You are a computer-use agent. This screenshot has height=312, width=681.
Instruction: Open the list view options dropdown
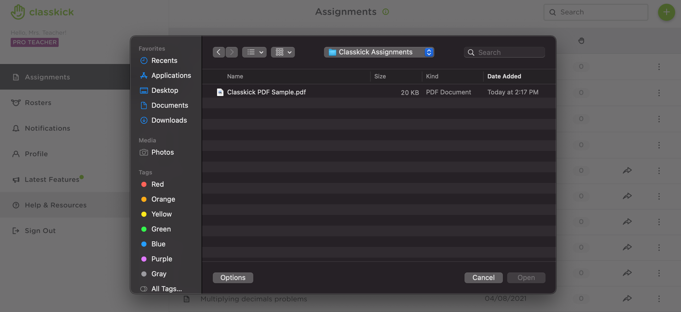pos(254,52)
